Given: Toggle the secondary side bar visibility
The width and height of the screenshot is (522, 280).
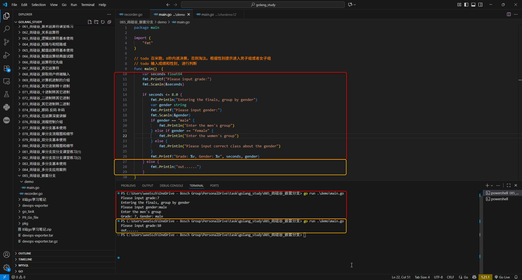Looking at the screenshot, I should coord(480,5).
